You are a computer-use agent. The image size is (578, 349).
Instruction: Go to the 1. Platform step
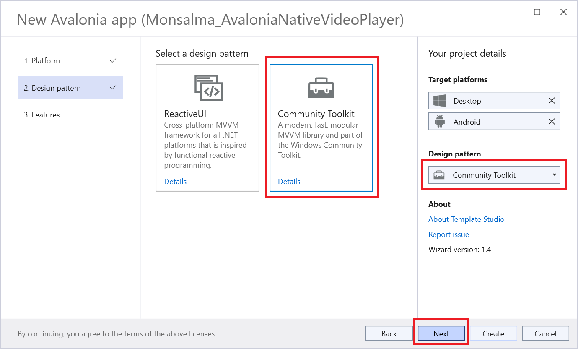click(70, 61)
